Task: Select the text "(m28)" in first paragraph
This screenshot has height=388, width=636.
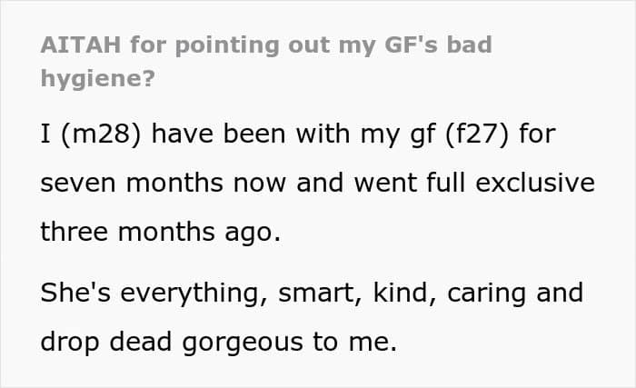Action: point(101,134)
